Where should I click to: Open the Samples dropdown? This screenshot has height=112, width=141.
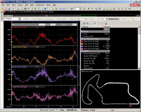[19, 19]
